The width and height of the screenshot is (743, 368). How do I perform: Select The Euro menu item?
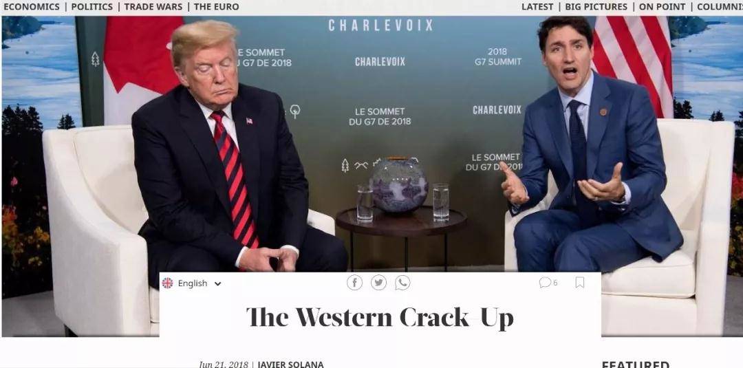pos(216,7)
